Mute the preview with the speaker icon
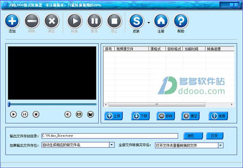This screenshot has width=243, height=168. point(68,114)
